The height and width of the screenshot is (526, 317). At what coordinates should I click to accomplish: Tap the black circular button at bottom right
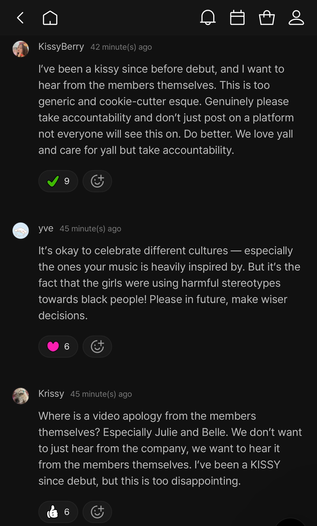tap(290, 523)
